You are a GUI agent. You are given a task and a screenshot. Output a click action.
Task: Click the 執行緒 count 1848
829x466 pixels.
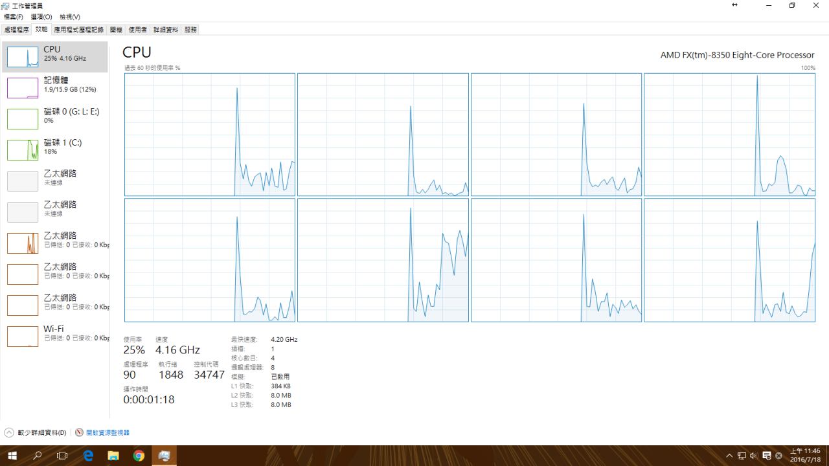click(x=171, y=375)
